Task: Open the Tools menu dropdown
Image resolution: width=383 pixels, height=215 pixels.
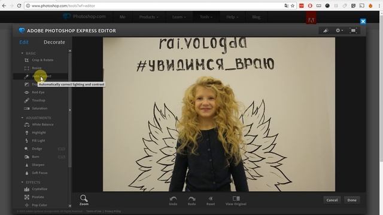Action: [x=206, y=17]
